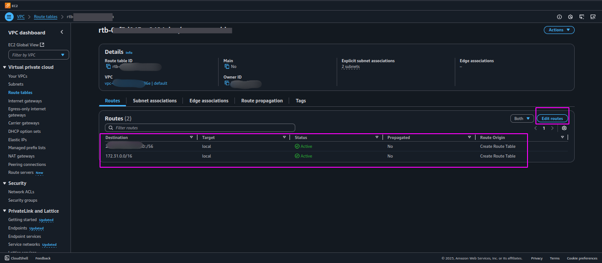Open the hamburger navigation menu icon
The width and height of the screenshot is (602, 263).
tap(9, 17)
